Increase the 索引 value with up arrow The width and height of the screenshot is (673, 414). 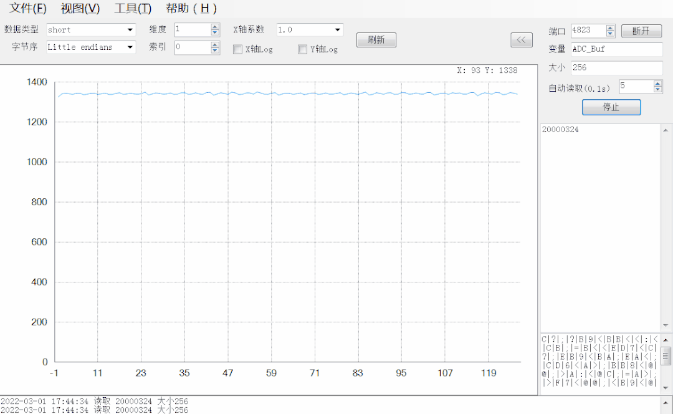[x=215, y=45]
